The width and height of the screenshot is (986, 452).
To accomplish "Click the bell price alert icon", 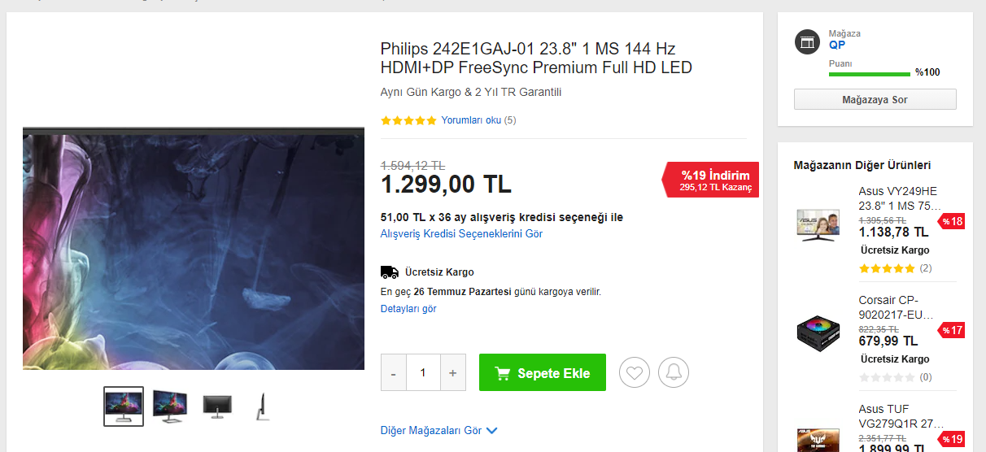I will pyautogui.click(x=674, y=372).
